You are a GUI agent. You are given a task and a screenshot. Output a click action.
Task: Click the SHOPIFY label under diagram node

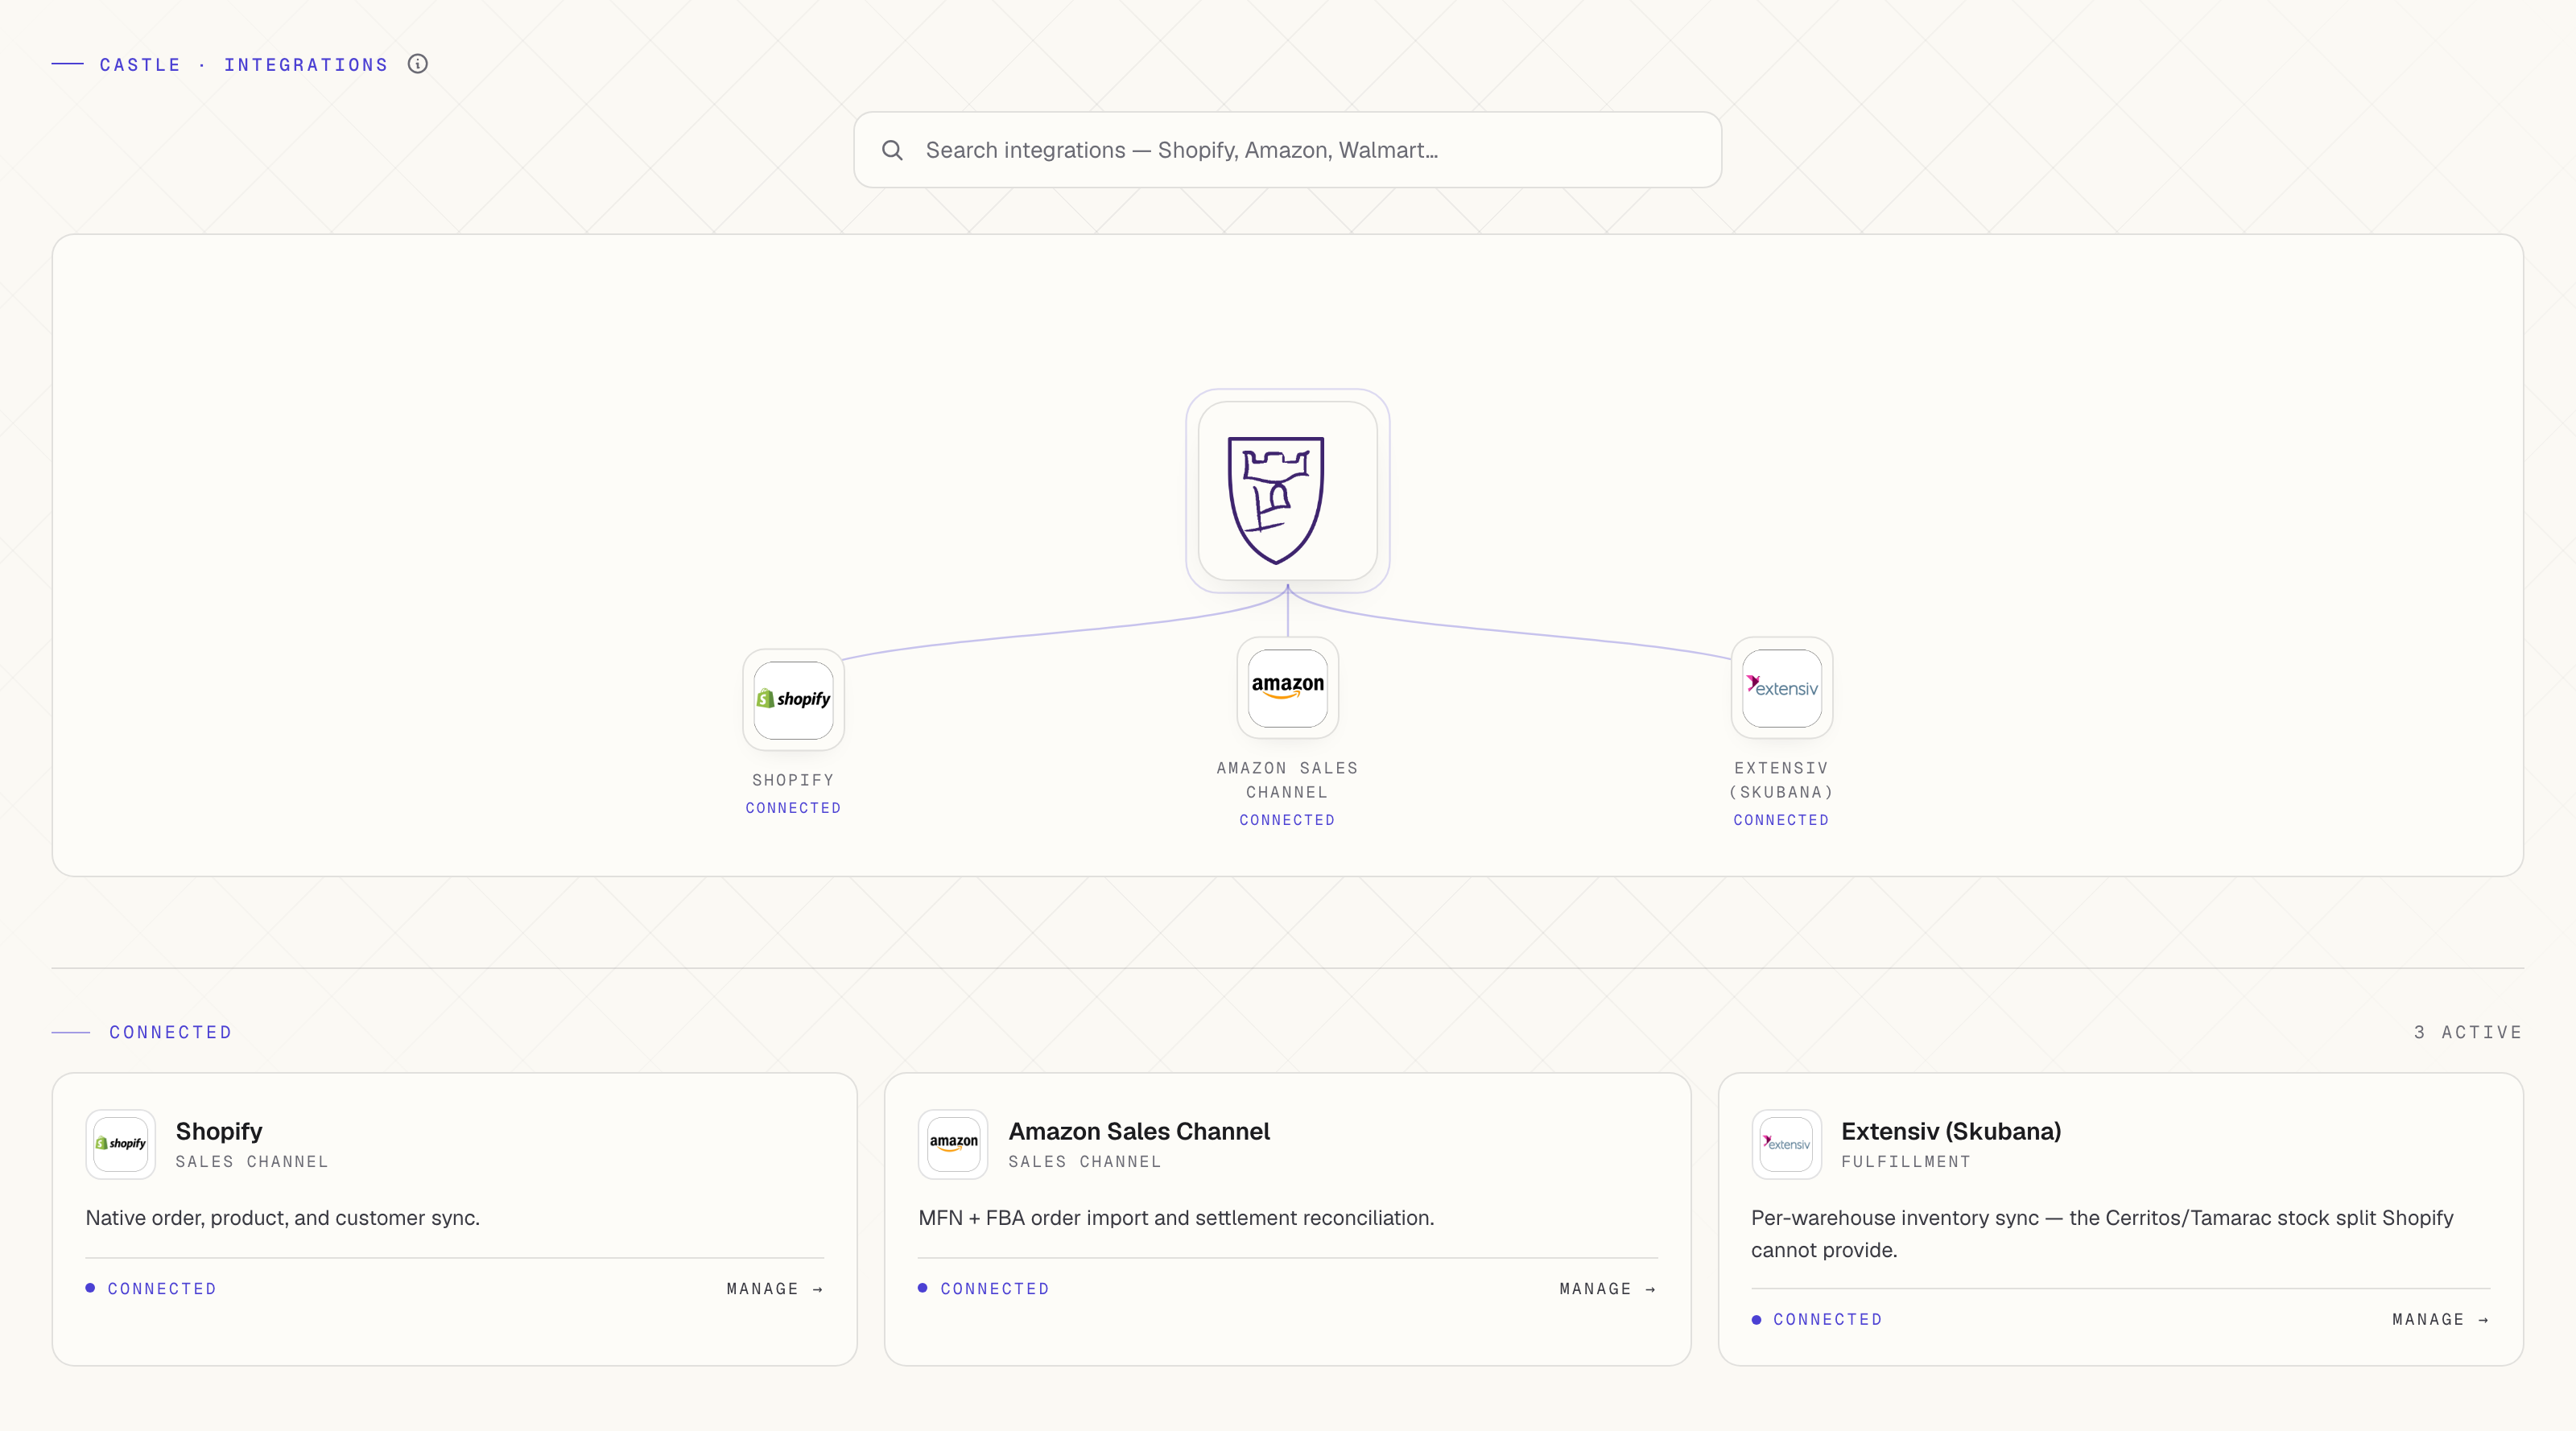coord(793,780)
